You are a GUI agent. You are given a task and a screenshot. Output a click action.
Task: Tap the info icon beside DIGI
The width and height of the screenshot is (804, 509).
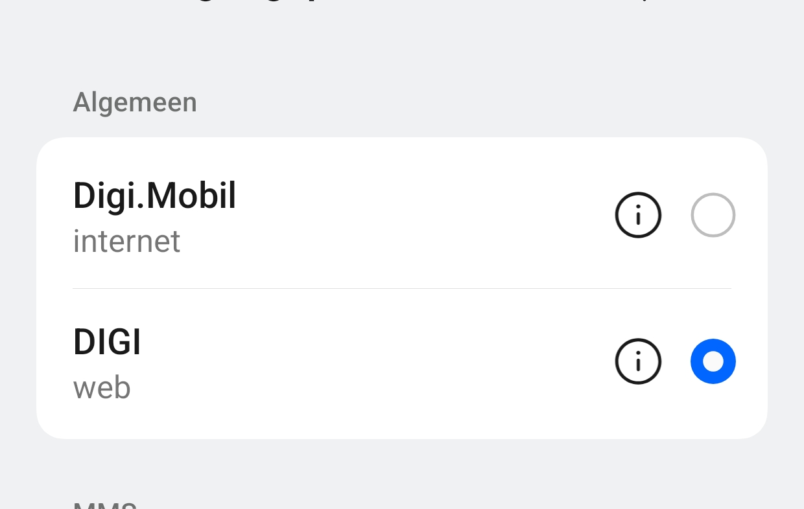pos(638,361)
